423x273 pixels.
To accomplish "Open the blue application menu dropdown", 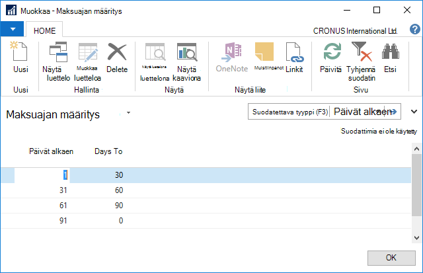I will click(x=12, y=29).
